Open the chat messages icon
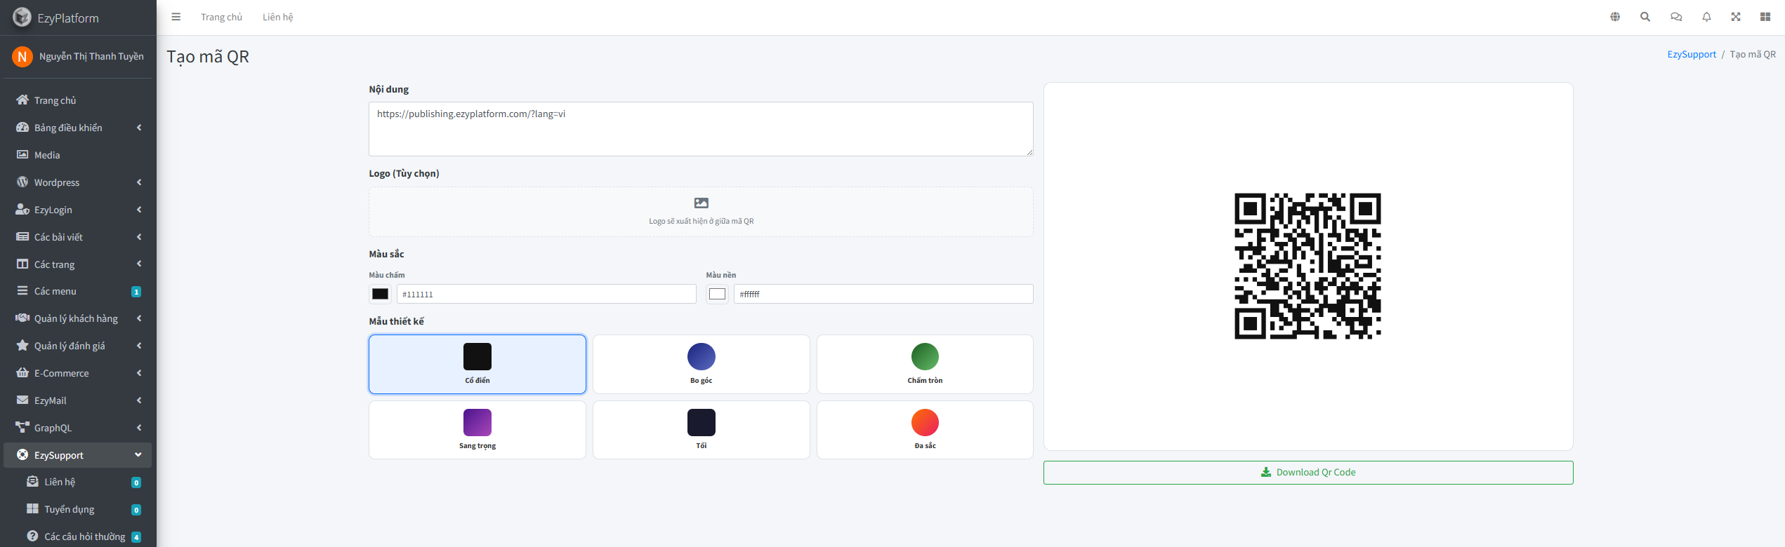The width and height of the screenshot is (1785, 547). click(1676, 17)
